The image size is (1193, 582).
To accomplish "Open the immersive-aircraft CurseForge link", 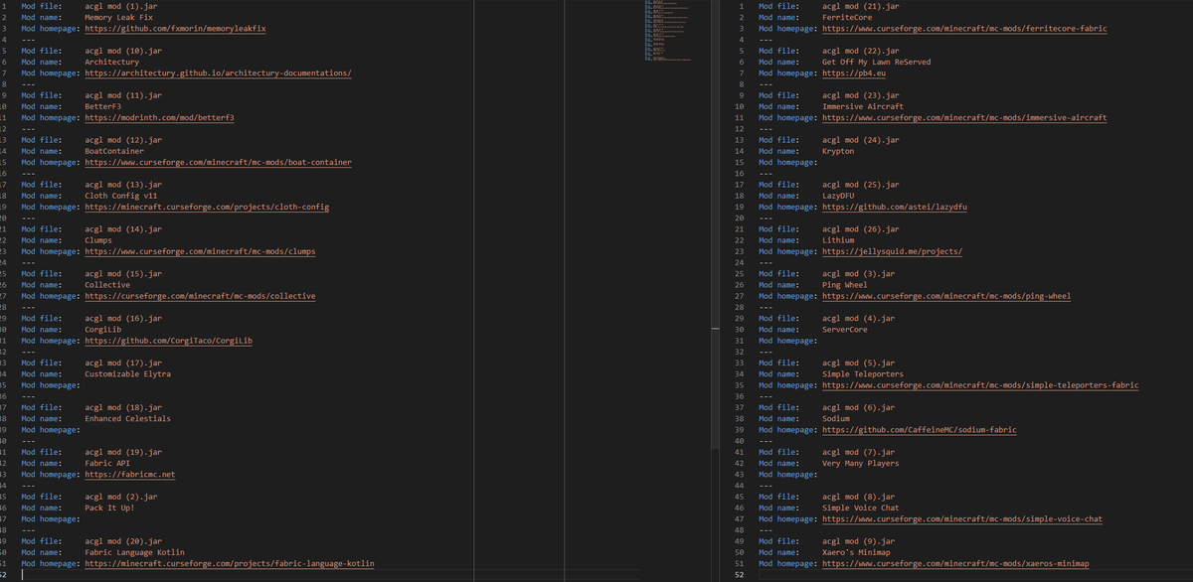I will click(964, 118).
